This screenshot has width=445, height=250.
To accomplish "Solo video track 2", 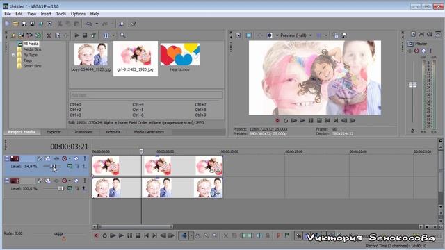I will (85, 181).
